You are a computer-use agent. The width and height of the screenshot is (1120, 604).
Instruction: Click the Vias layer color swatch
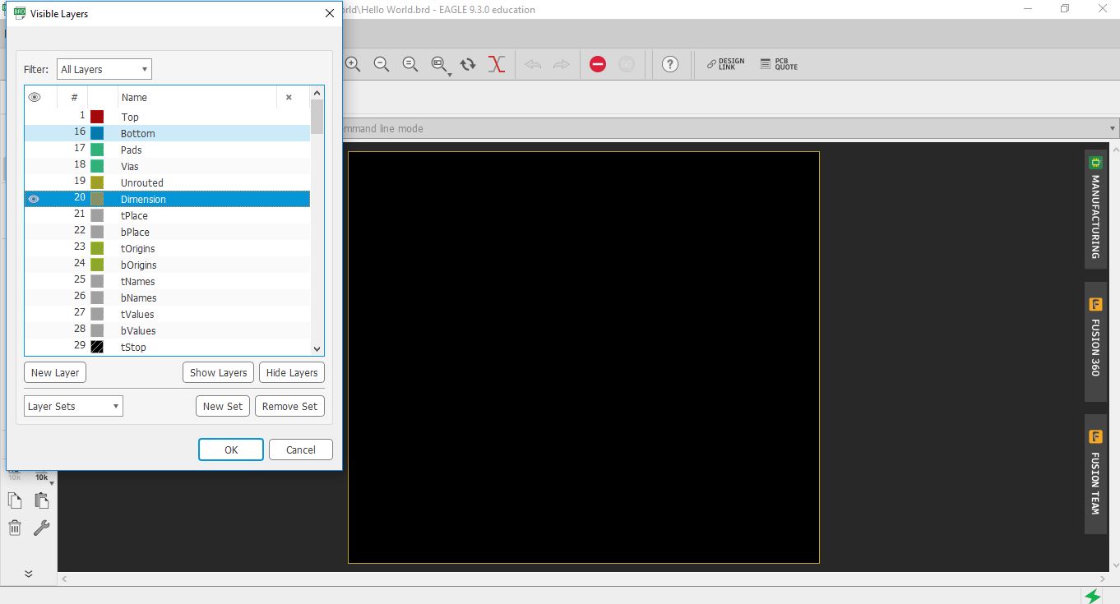click(x=97, y=166)
